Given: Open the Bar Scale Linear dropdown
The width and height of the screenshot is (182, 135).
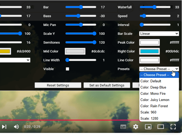Looking at the screenshot, I should [x=159, y=33].
